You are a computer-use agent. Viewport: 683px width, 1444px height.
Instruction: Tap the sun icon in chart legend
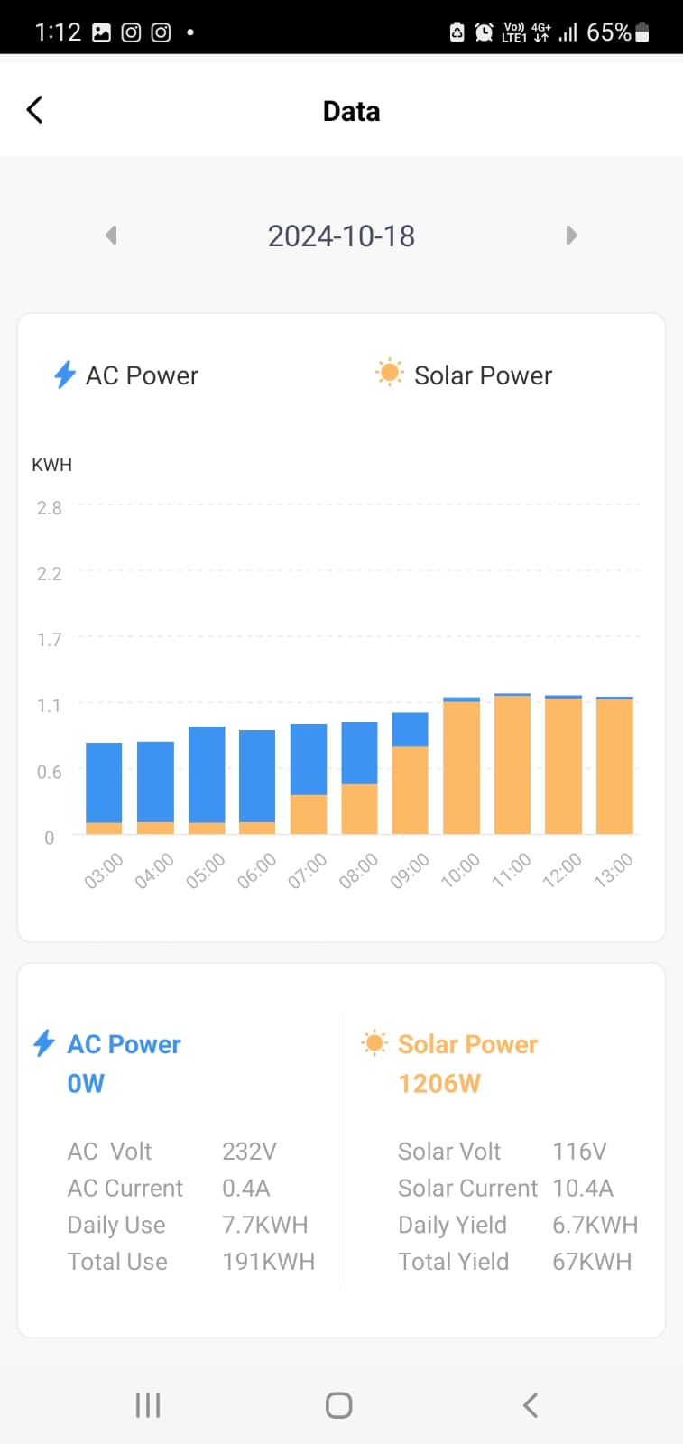point(390,373)
